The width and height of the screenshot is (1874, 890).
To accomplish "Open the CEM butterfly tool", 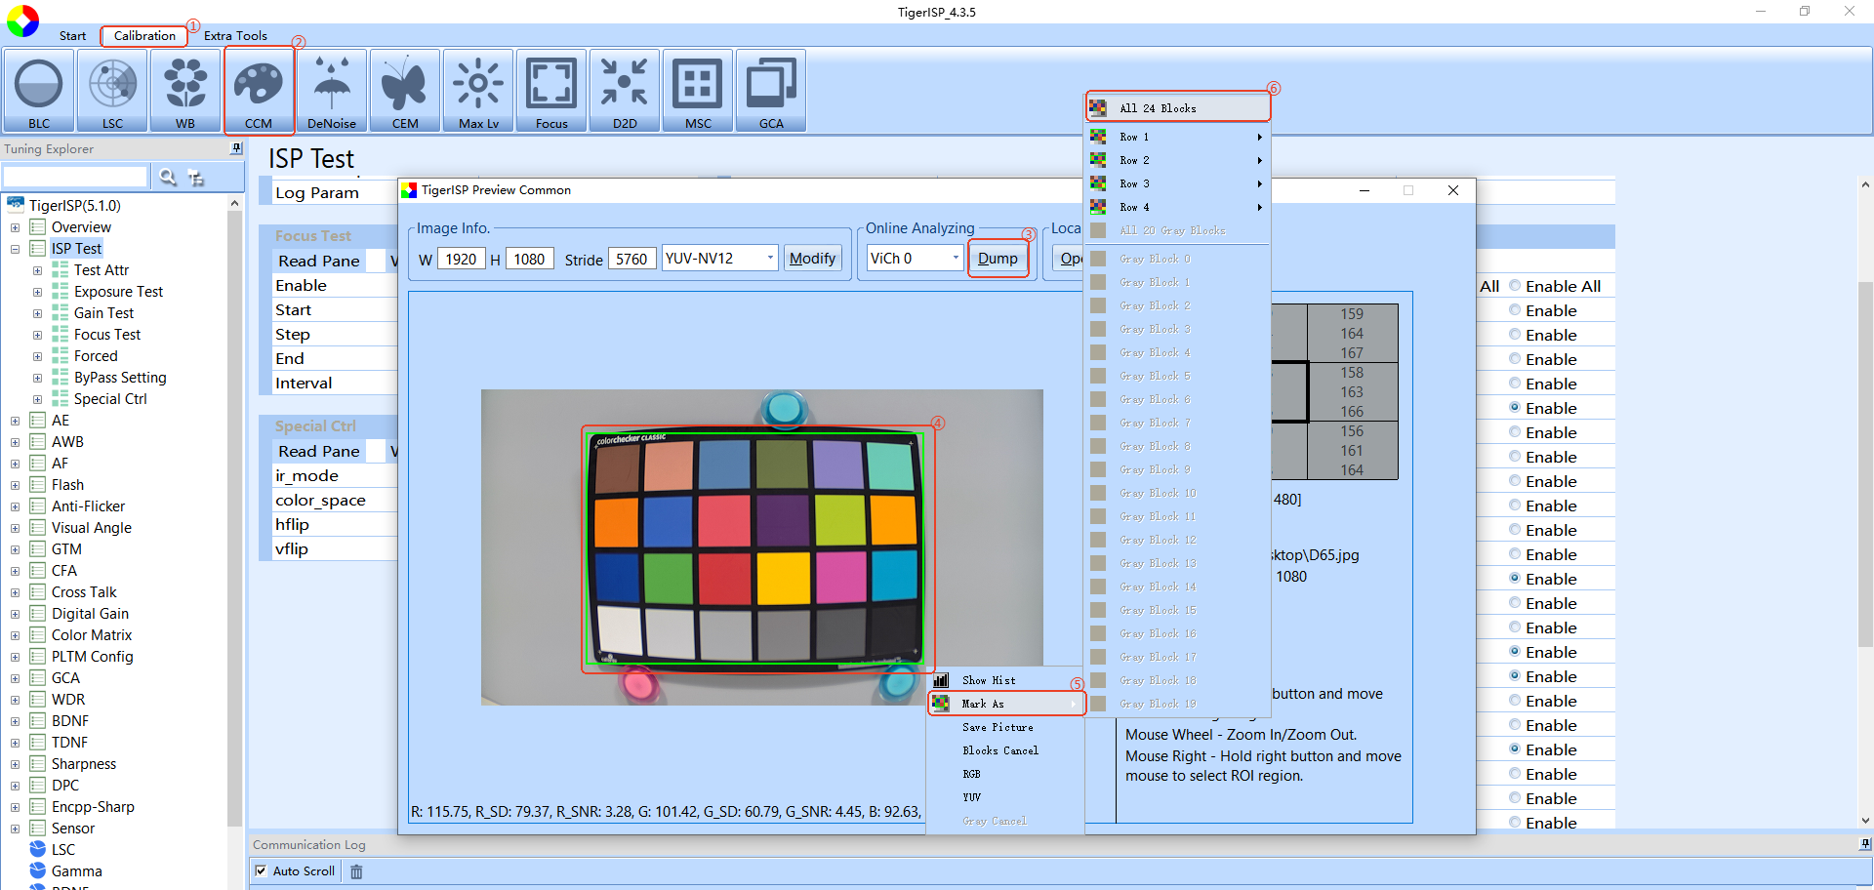I will coord(405,91).
